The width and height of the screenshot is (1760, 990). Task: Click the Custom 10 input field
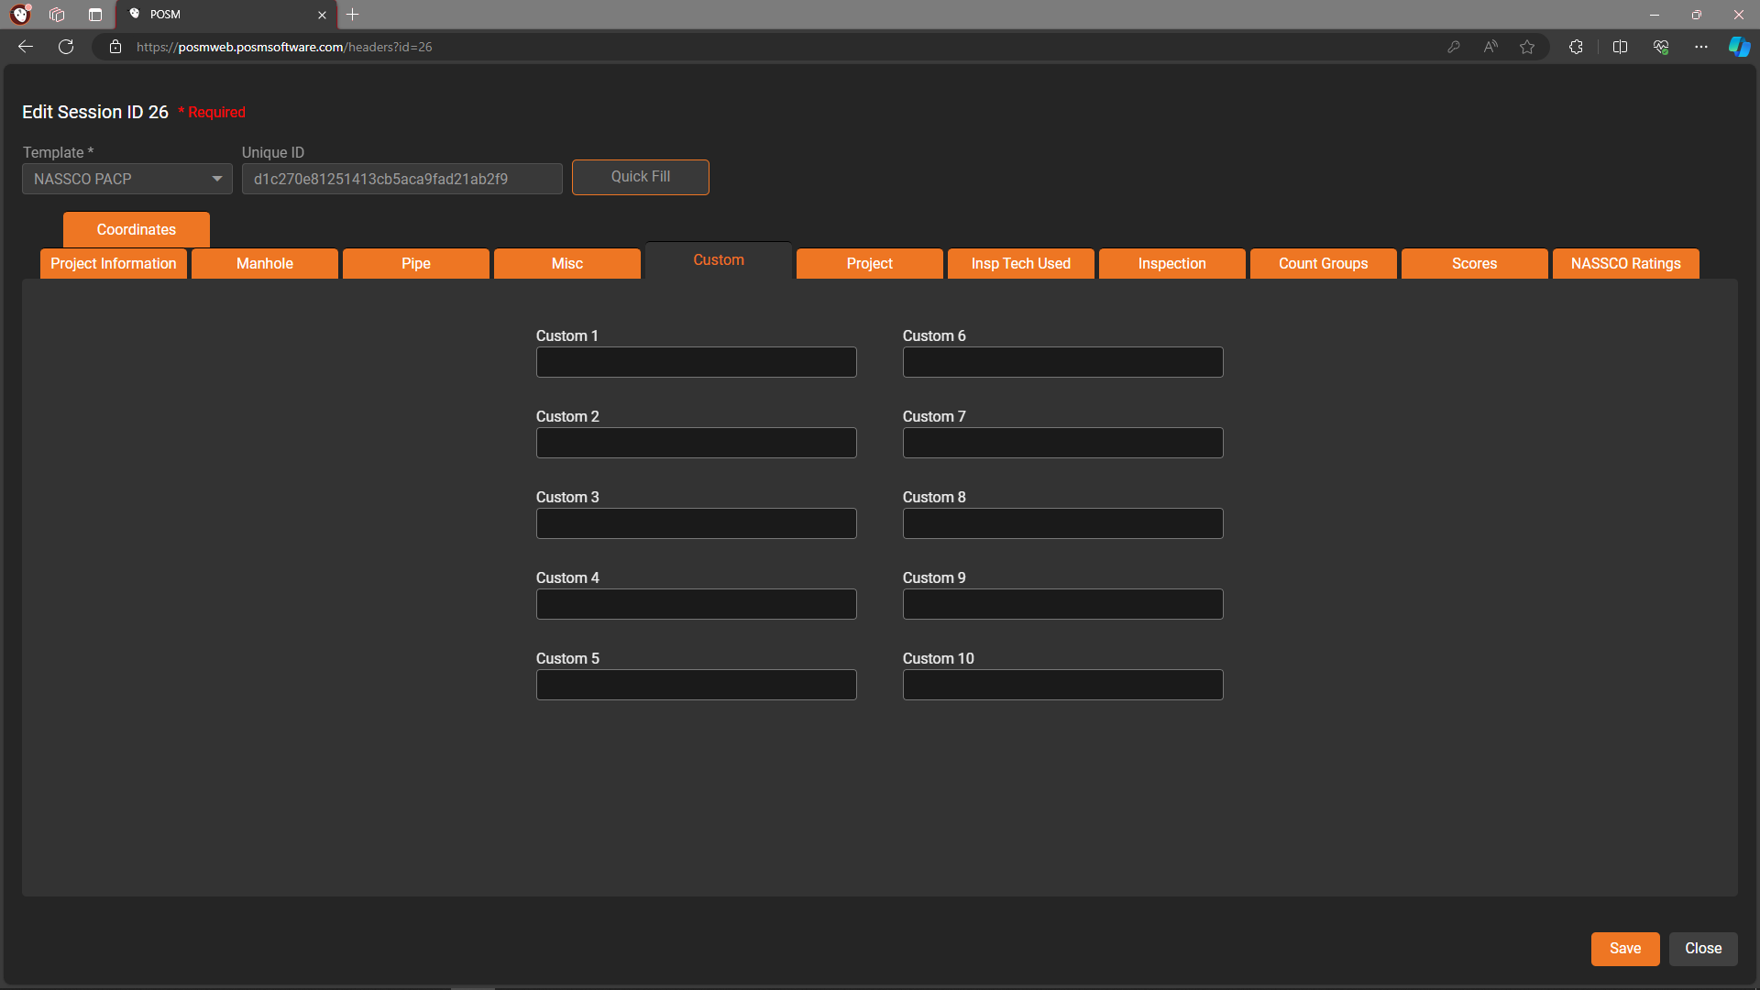[1063, 685]
